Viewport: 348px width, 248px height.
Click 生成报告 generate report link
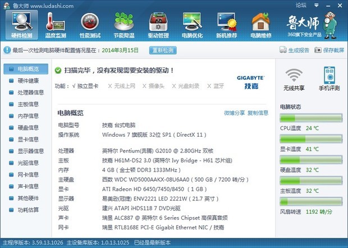coord(299,50)
